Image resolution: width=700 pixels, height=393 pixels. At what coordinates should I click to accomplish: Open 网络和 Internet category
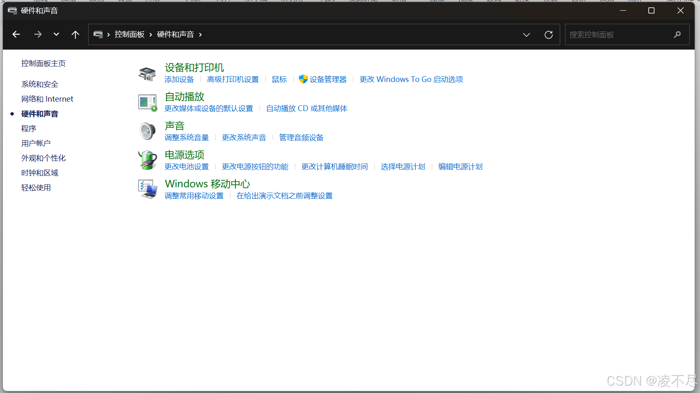pyautogui.click(x=47, y=99)
